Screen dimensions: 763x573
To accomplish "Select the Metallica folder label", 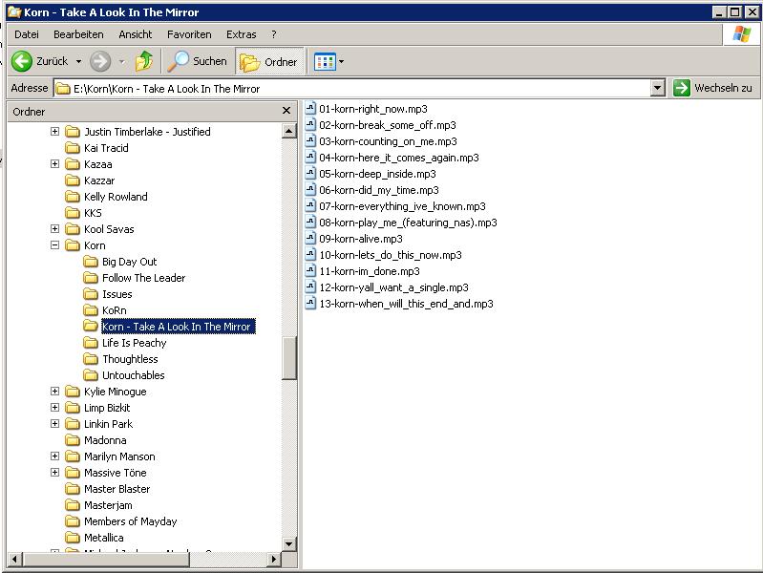I will (104, 538).
